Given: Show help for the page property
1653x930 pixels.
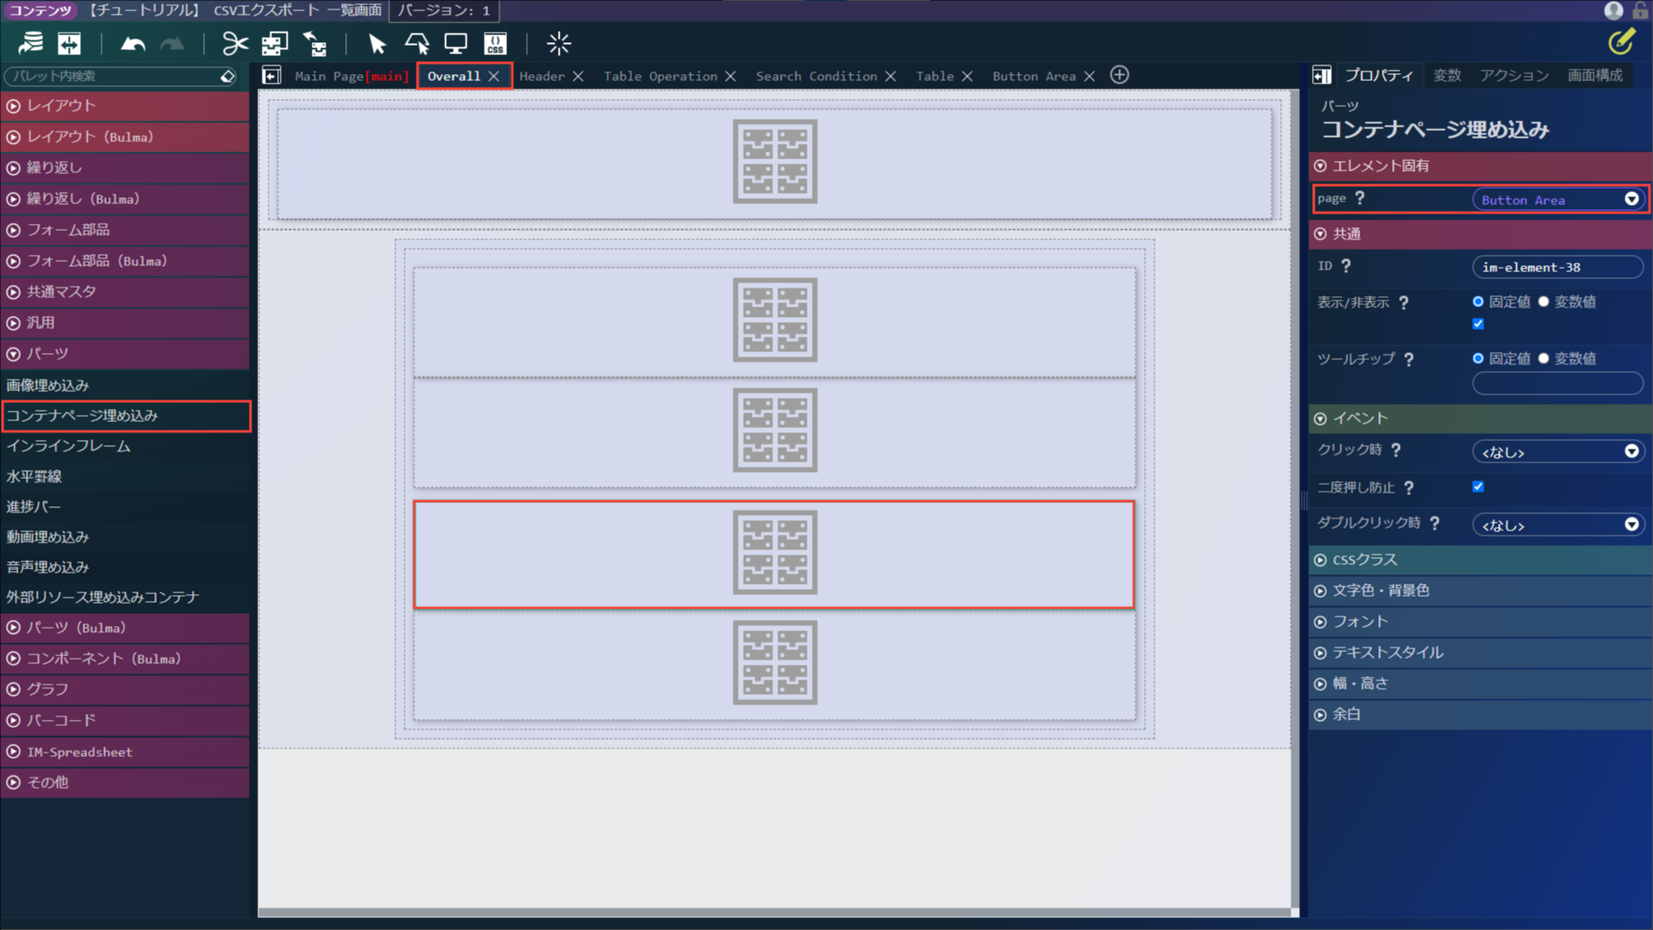Looking at the screenshot, I should point(1359,198).
